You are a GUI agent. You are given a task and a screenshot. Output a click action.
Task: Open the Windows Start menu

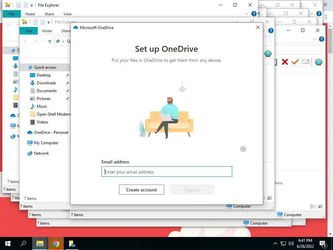(8, 243)
